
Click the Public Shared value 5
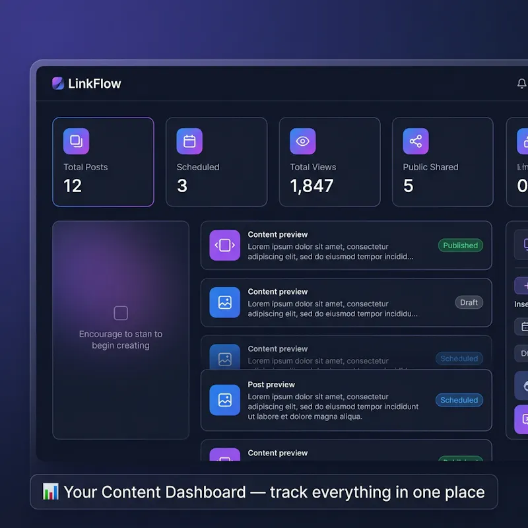tap(408, 186)
